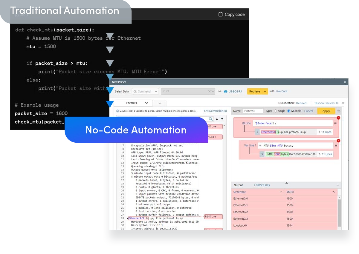Delete the Var Line 1 block via red X
359x254 pixels.
(x=338, y=141)
